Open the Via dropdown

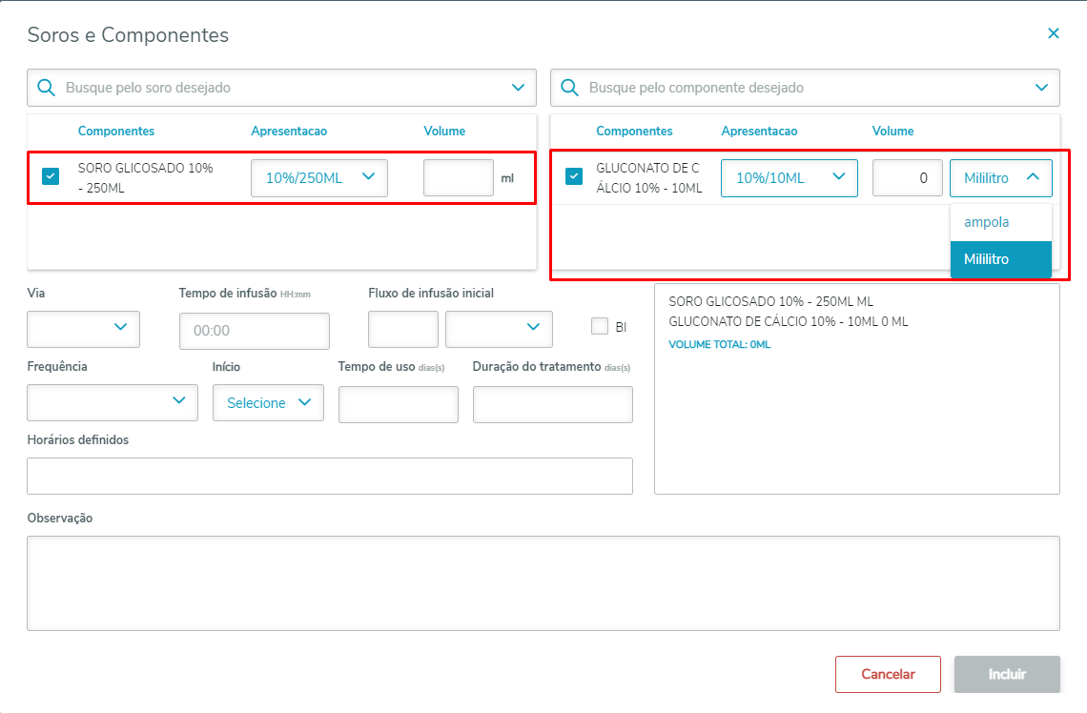click(84, 329)
